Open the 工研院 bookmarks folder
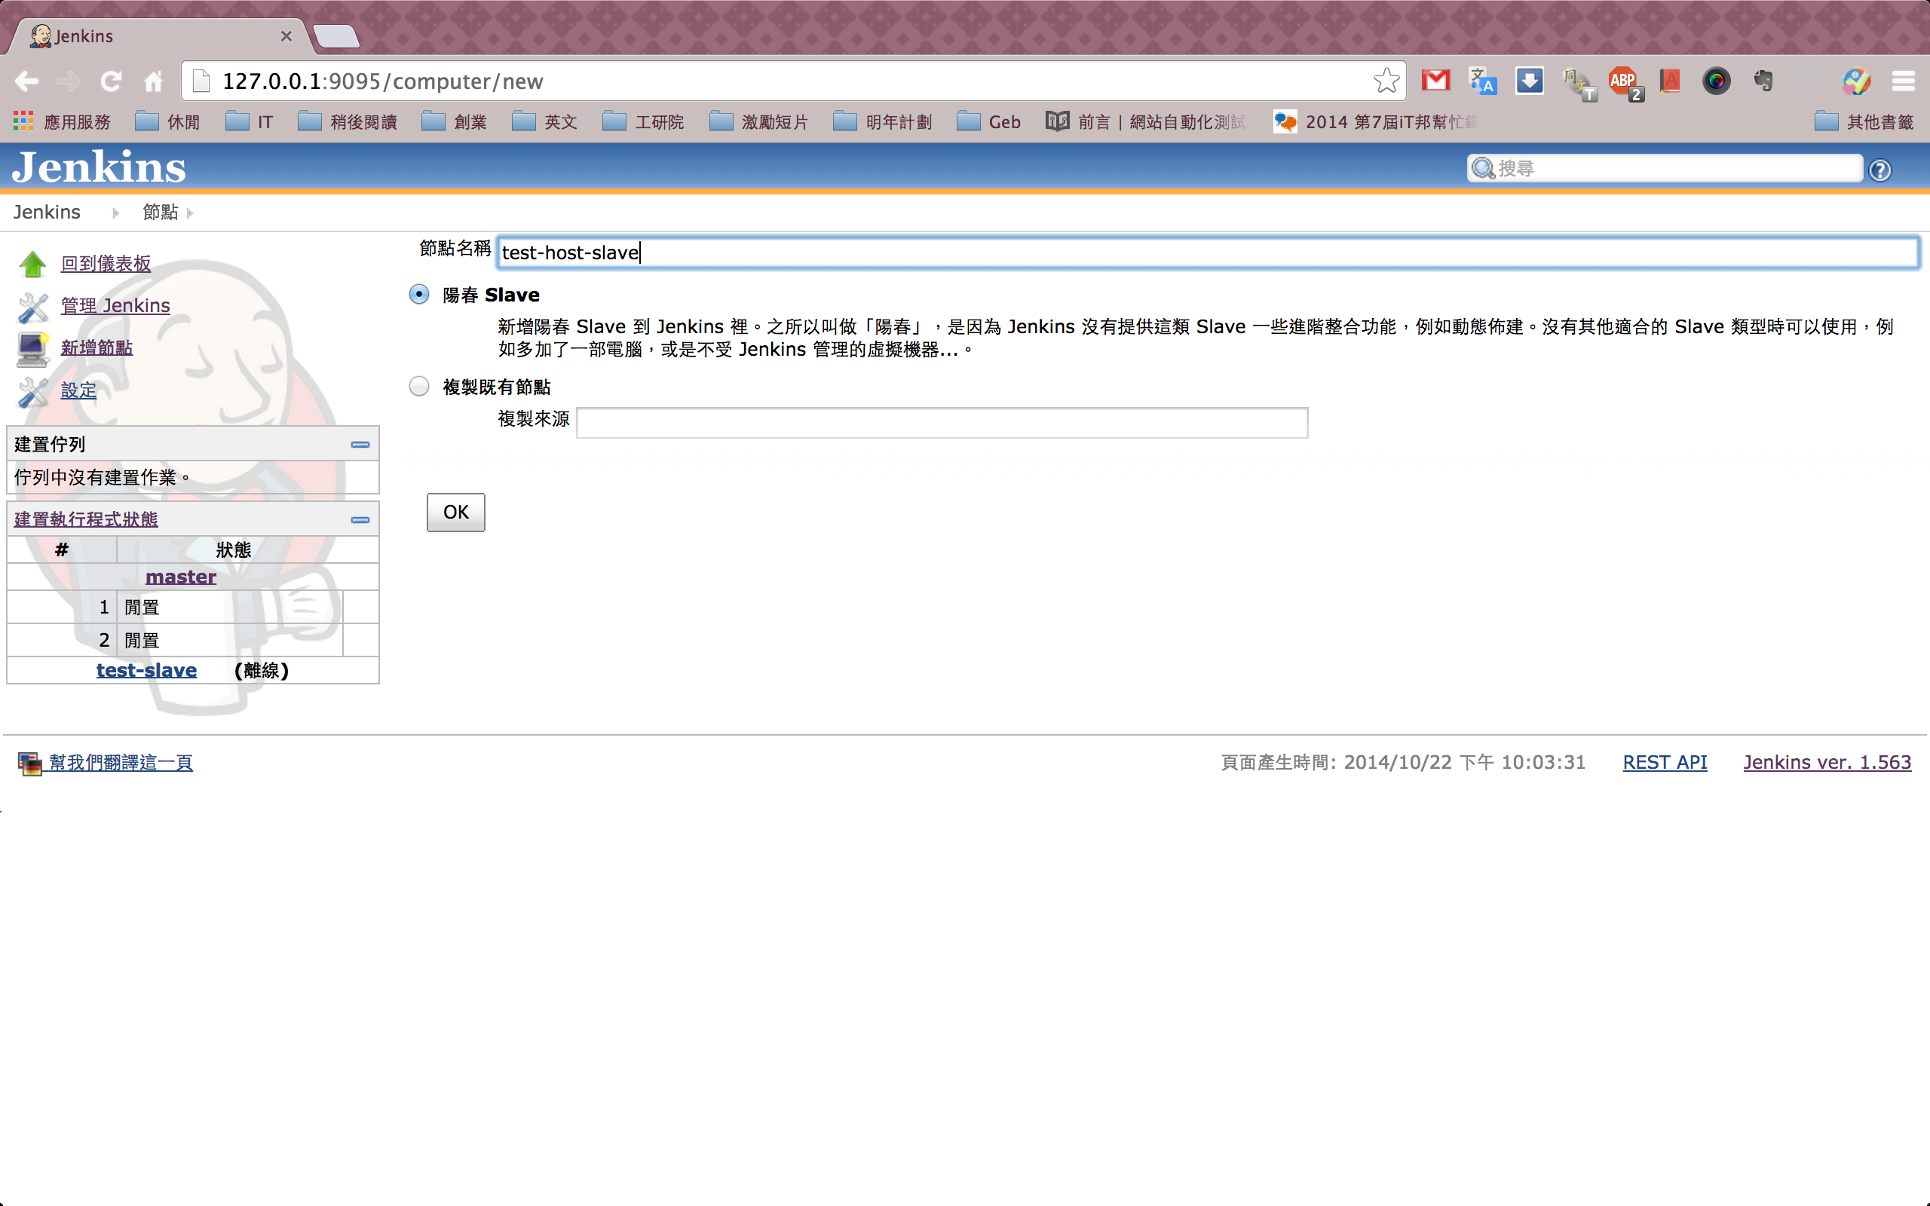1930x1206 pixels. click(x=643, y=121)
